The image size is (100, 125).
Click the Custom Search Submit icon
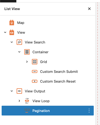coord(35,71)
